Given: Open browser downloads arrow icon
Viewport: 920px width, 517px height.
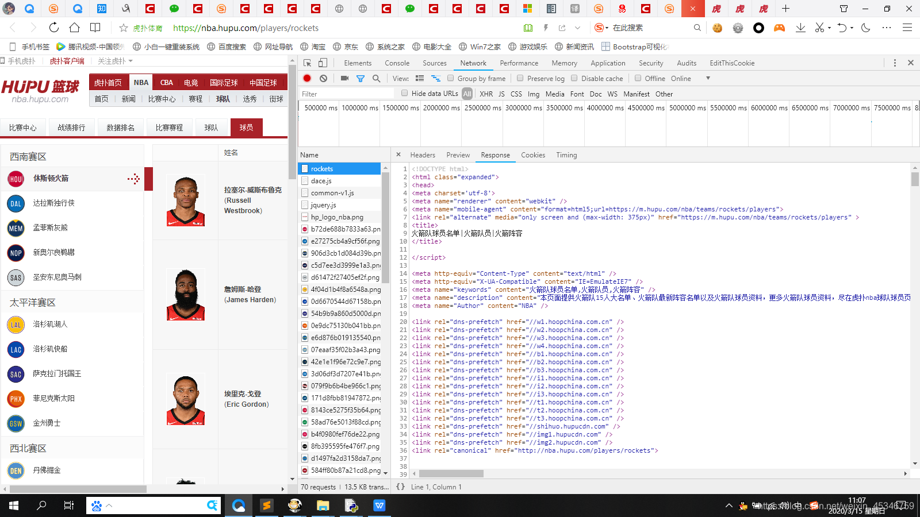Looking at the screenshot, I should (x=800, y=28).
